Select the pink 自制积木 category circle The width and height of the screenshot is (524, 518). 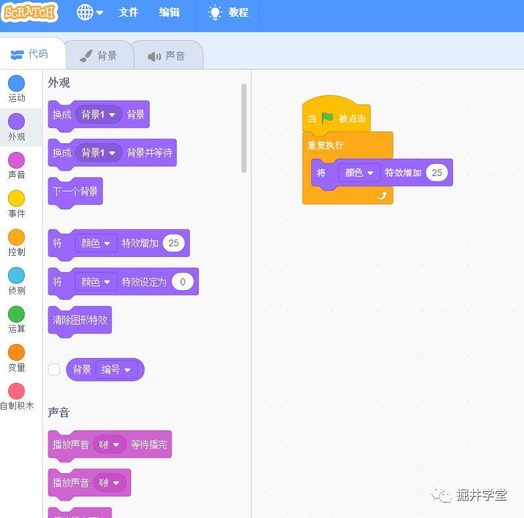[x=16, y=391]
